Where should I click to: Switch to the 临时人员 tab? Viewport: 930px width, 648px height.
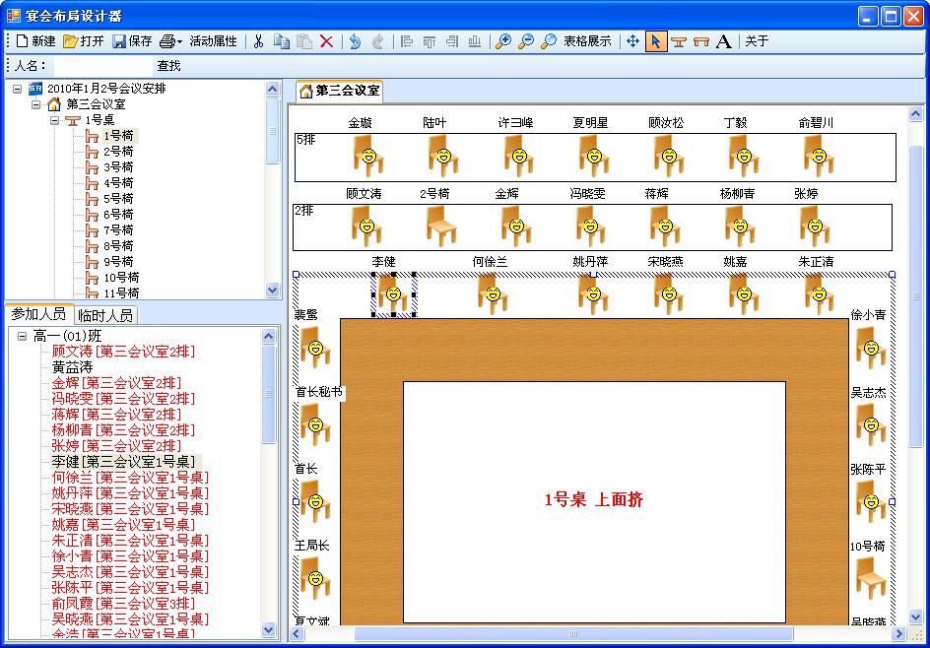pyautogui.click(x=104, y=315)
